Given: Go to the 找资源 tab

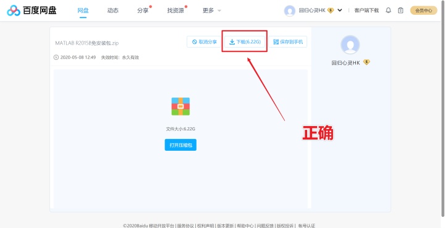Looking at the screenshot, I should click(176, 11).
